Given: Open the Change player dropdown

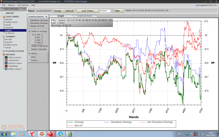Looking at the screenshot, I should [59, 11].
